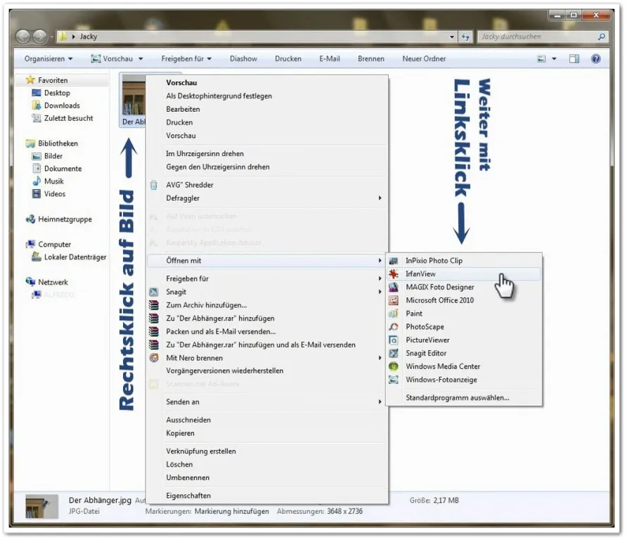The width and height of the screenshot is (627, 540).
Task: Select Im Uhrzeigersinn drehen
Action: 267,153
